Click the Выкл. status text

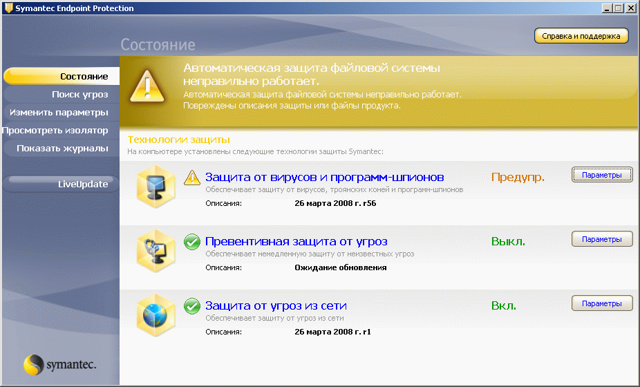coord(508,241)
